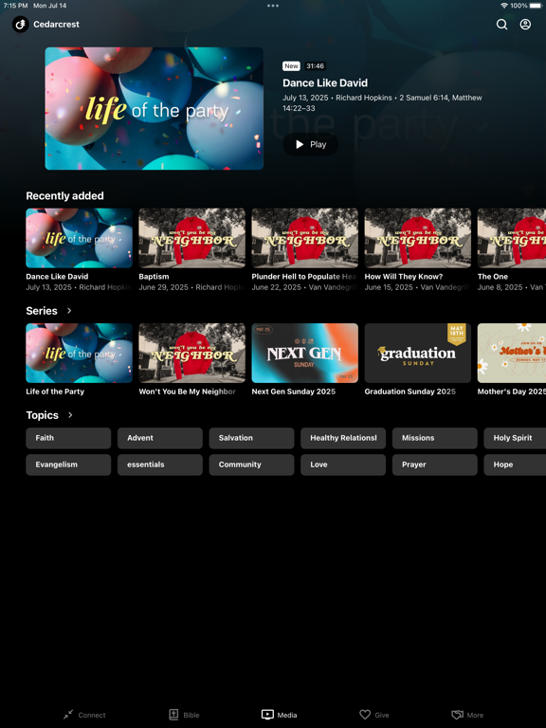Select the Prayer topic

point(434,464)
